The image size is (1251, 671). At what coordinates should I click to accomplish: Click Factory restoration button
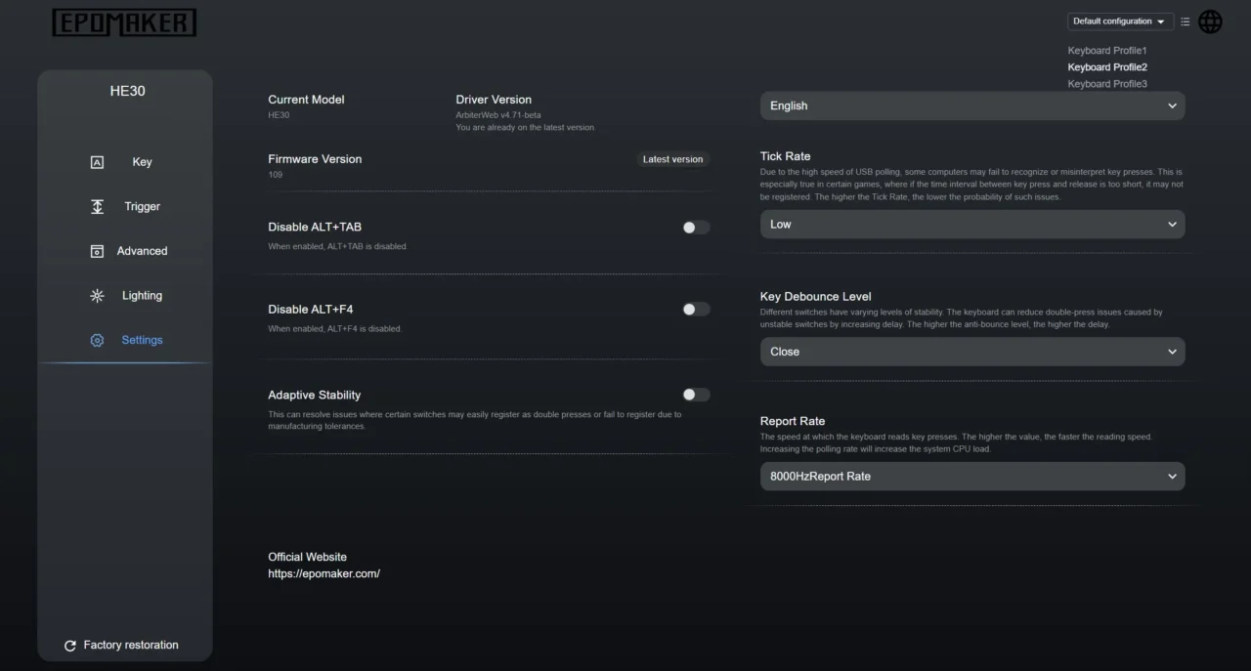tap(121, 646)
